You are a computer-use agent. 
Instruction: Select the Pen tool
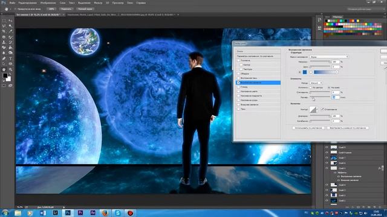point(4,58)
